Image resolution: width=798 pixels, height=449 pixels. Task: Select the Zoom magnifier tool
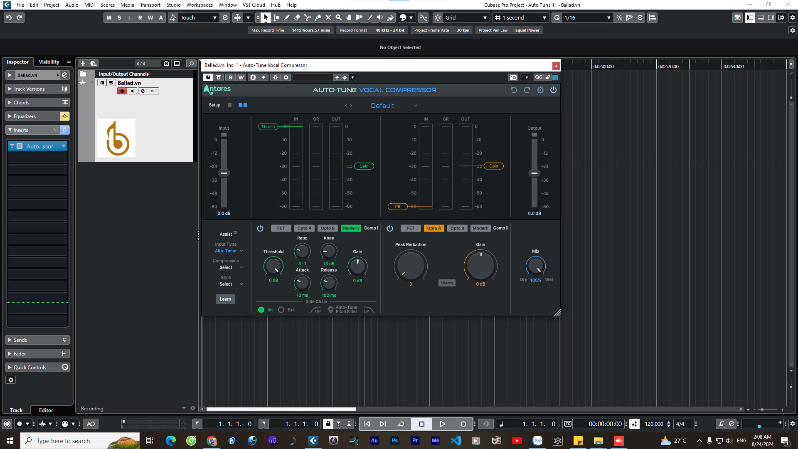(338, 17)
